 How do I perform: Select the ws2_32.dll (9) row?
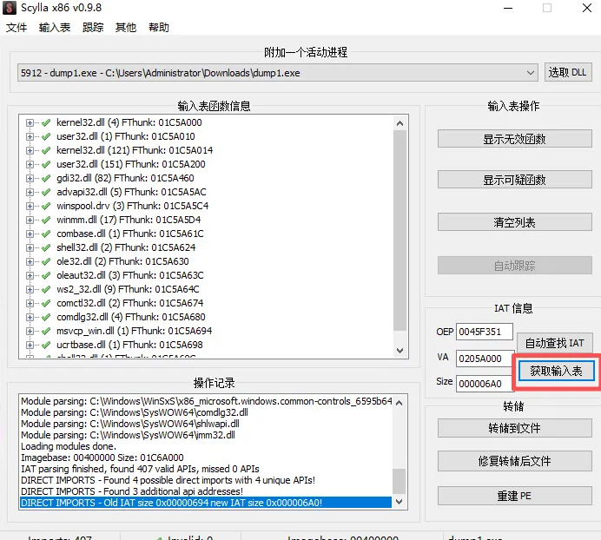[128, 289]
